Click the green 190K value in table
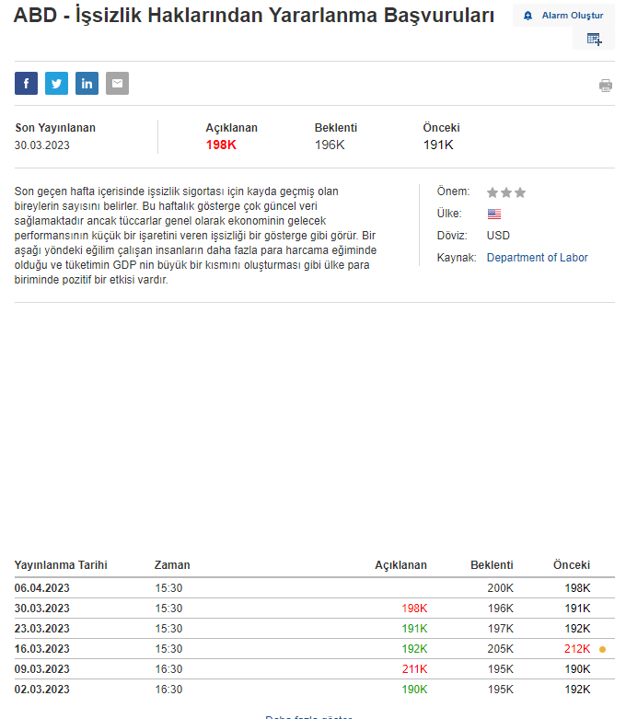The height and width of the screenshot is (719, 626). [414, 690]
